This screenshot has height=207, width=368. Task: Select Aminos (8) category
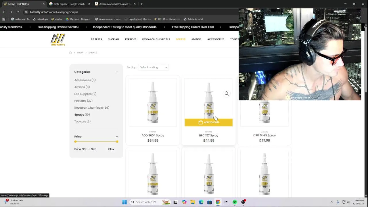[82, 87]
